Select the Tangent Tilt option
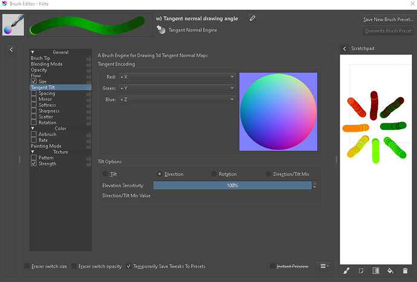Viewport: 417px width, 282px height. [x=60, y=87]
